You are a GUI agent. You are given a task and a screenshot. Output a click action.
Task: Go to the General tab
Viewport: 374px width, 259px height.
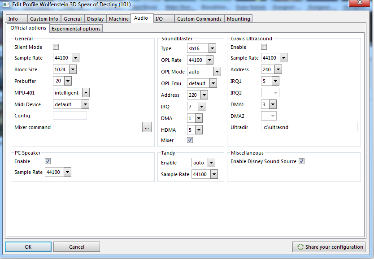pos(73,19)
